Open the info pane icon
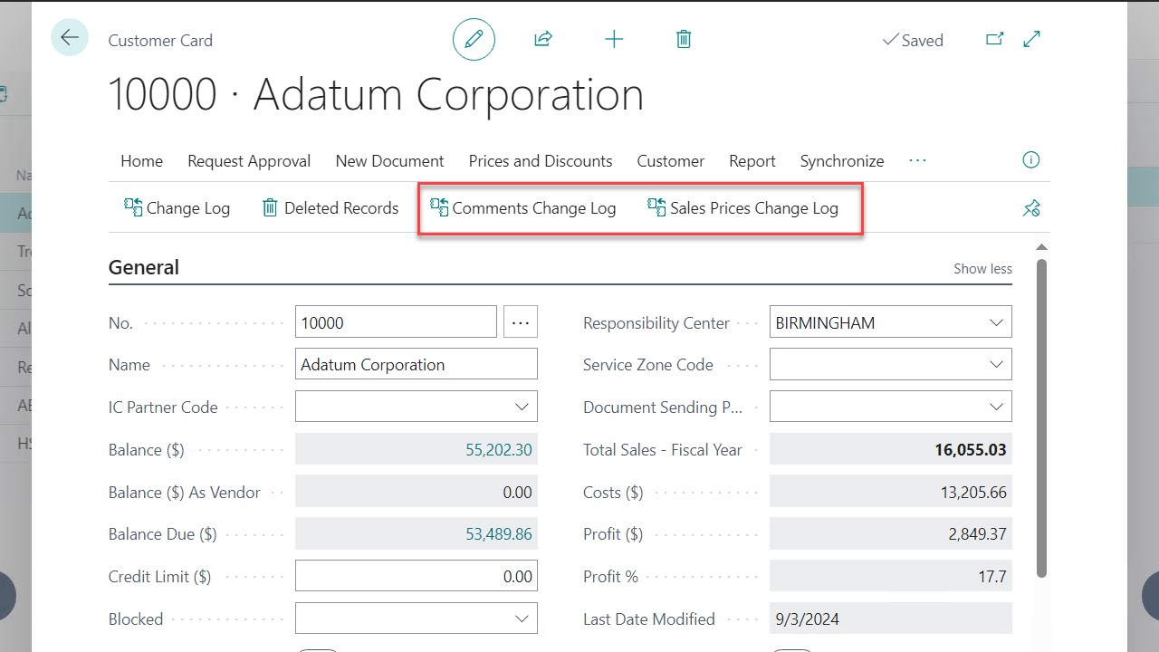The height and width of the screenshot is (652, 1159). pyautogui.click(x=1030, y=159)
